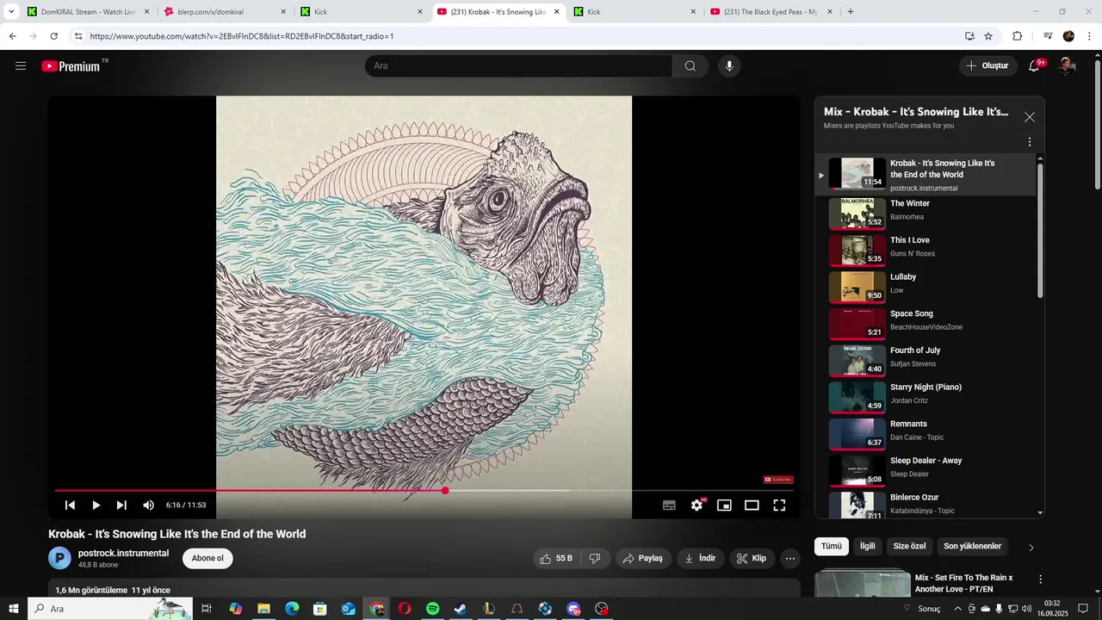Dislike the video with thumbs down

(595, 558)
